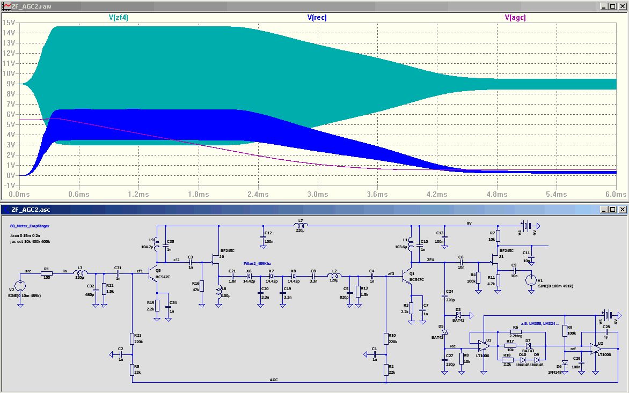
Task: Select the L7 220µ inductor symbol
Action: (301, 225)
